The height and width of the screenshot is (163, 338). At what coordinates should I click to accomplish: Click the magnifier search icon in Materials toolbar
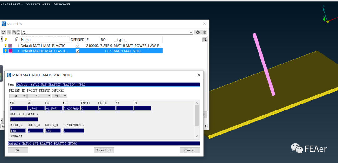pos(14,32)
